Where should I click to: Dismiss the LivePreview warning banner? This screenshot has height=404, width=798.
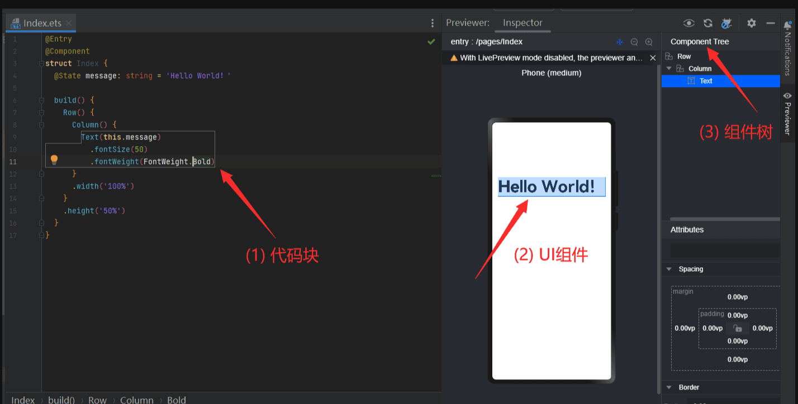click(x=653, y=57)
